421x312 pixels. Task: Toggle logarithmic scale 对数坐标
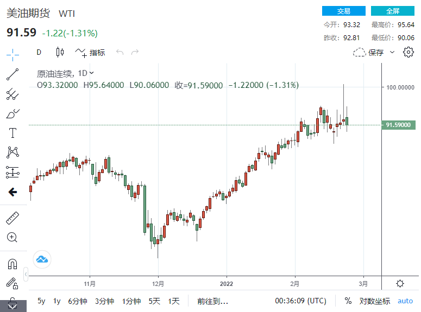(x=375, y=301)
